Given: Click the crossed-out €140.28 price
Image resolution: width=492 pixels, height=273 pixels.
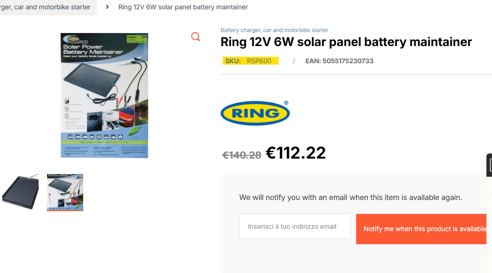Looking at the screenshot, I should click(242, 155).
